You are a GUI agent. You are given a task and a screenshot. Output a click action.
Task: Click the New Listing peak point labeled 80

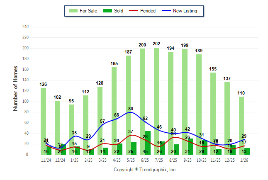[x=132, y=112]
